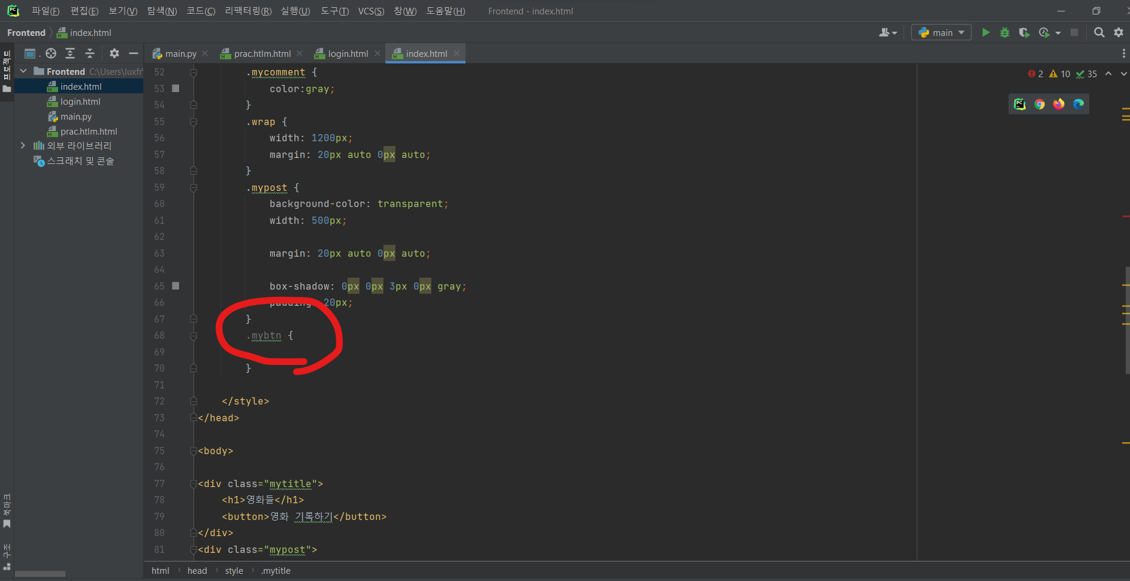Open the 편집 menu
Viewport: 1130px width, 581px height.
[84, 11]
